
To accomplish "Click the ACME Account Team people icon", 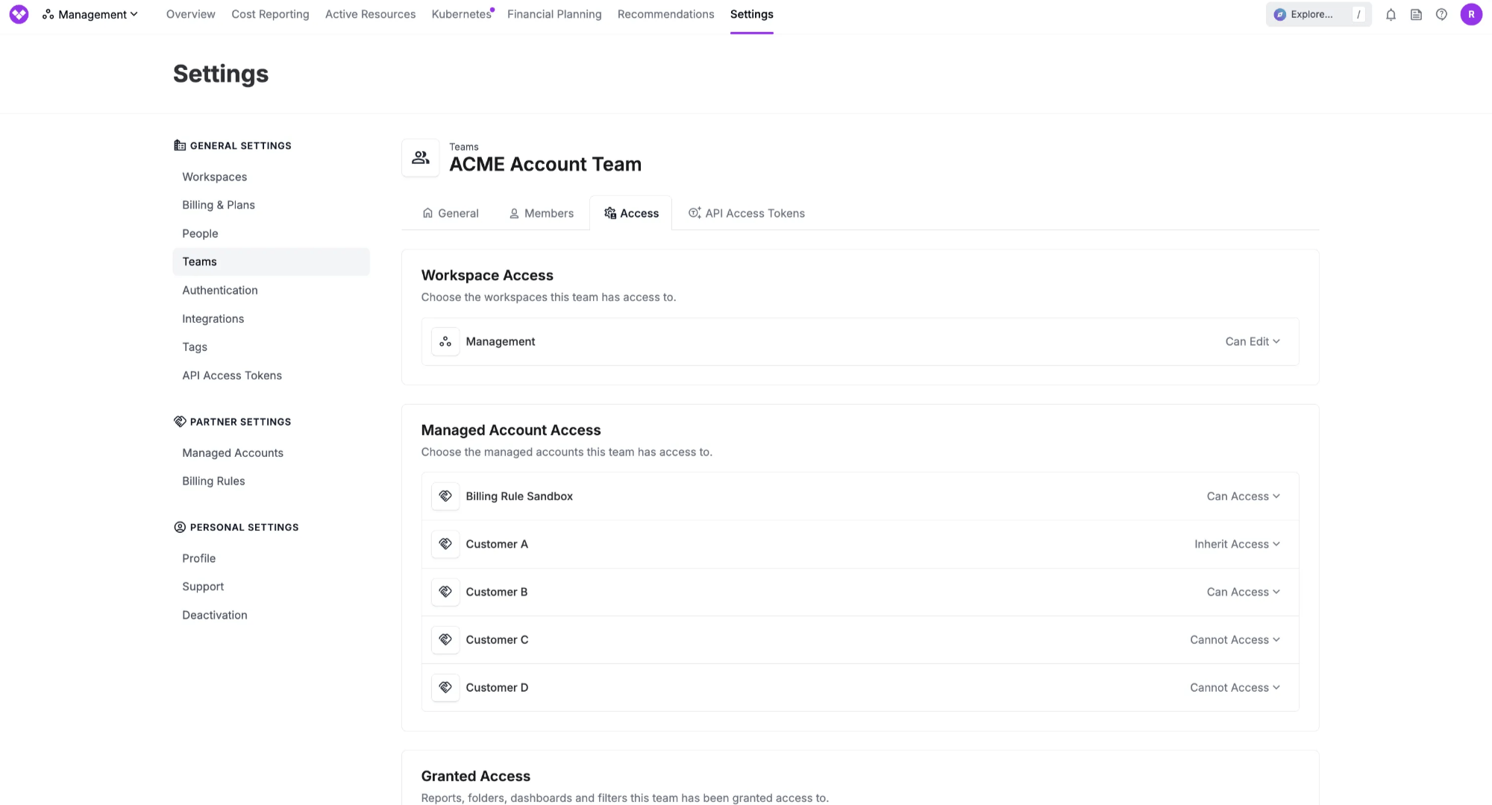I will pos(421,157).
